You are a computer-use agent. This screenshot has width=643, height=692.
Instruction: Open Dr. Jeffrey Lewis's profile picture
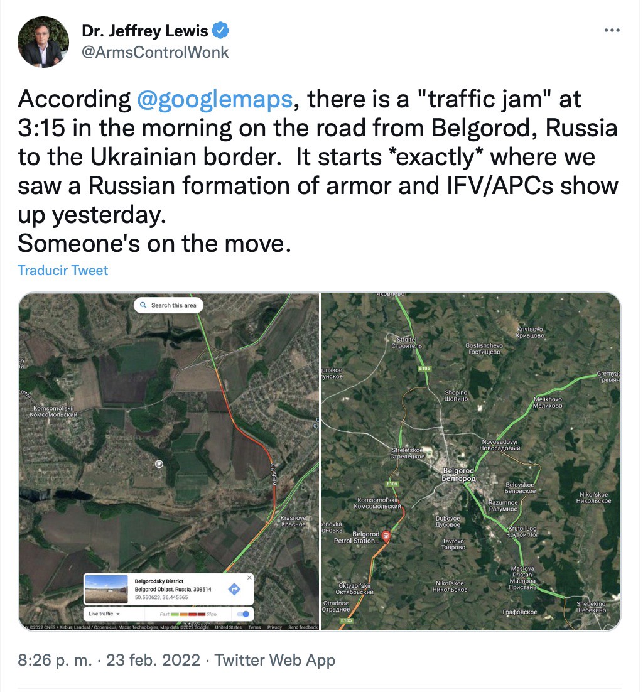tap(43, 42)
